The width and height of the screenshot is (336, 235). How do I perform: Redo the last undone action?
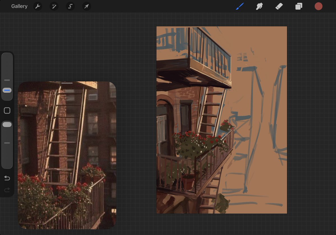7,190
